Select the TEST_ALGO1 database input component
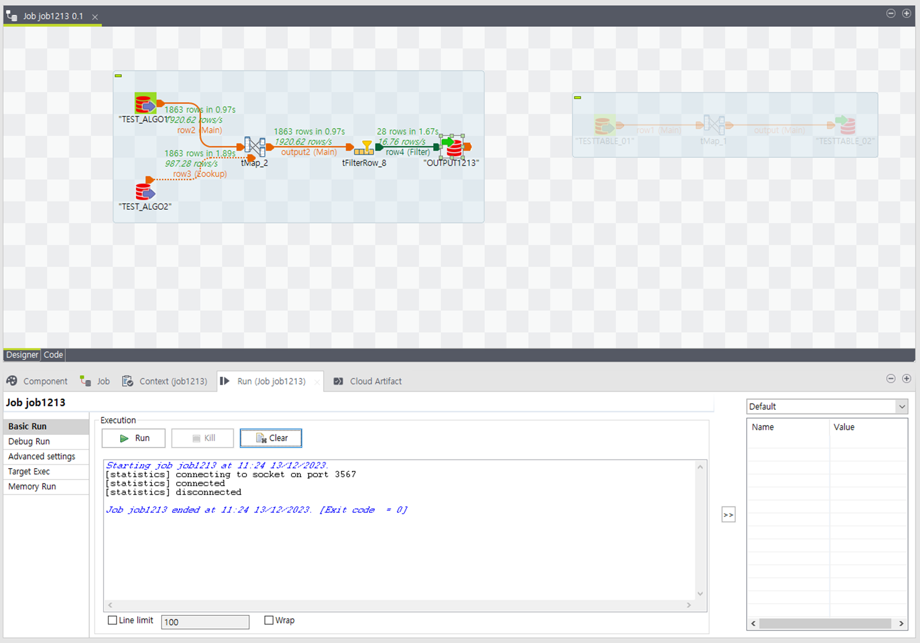Viewport: 920px width, 643px height. (x=145, y=104)
